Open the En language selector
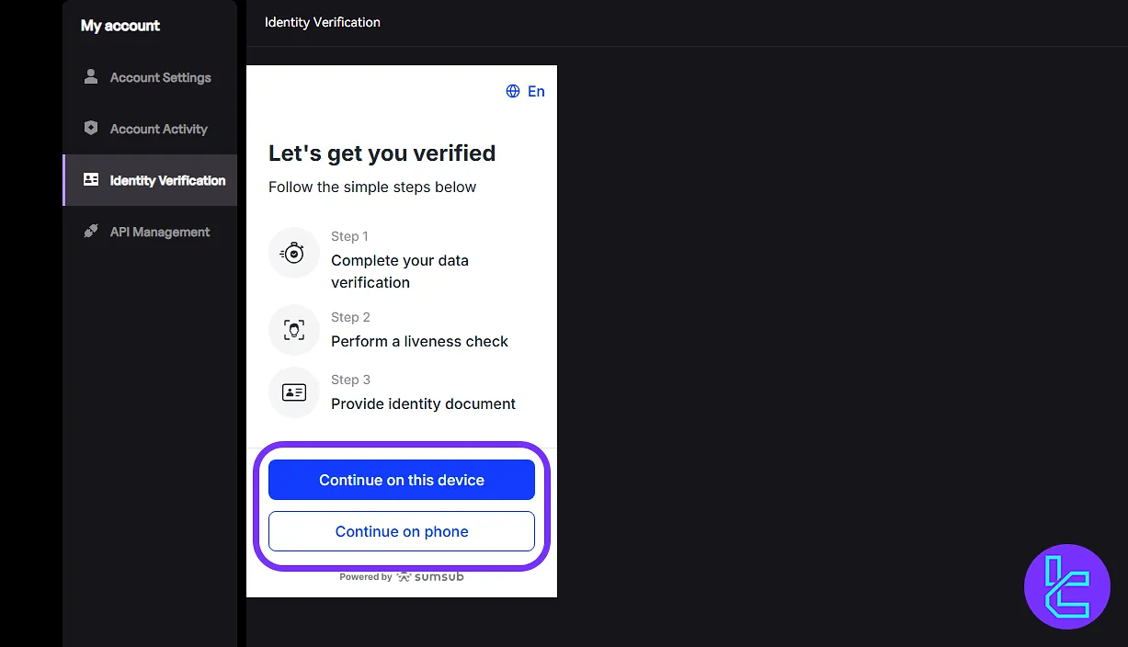This screenshot has width=1128, height=647. tap(526, 91)
